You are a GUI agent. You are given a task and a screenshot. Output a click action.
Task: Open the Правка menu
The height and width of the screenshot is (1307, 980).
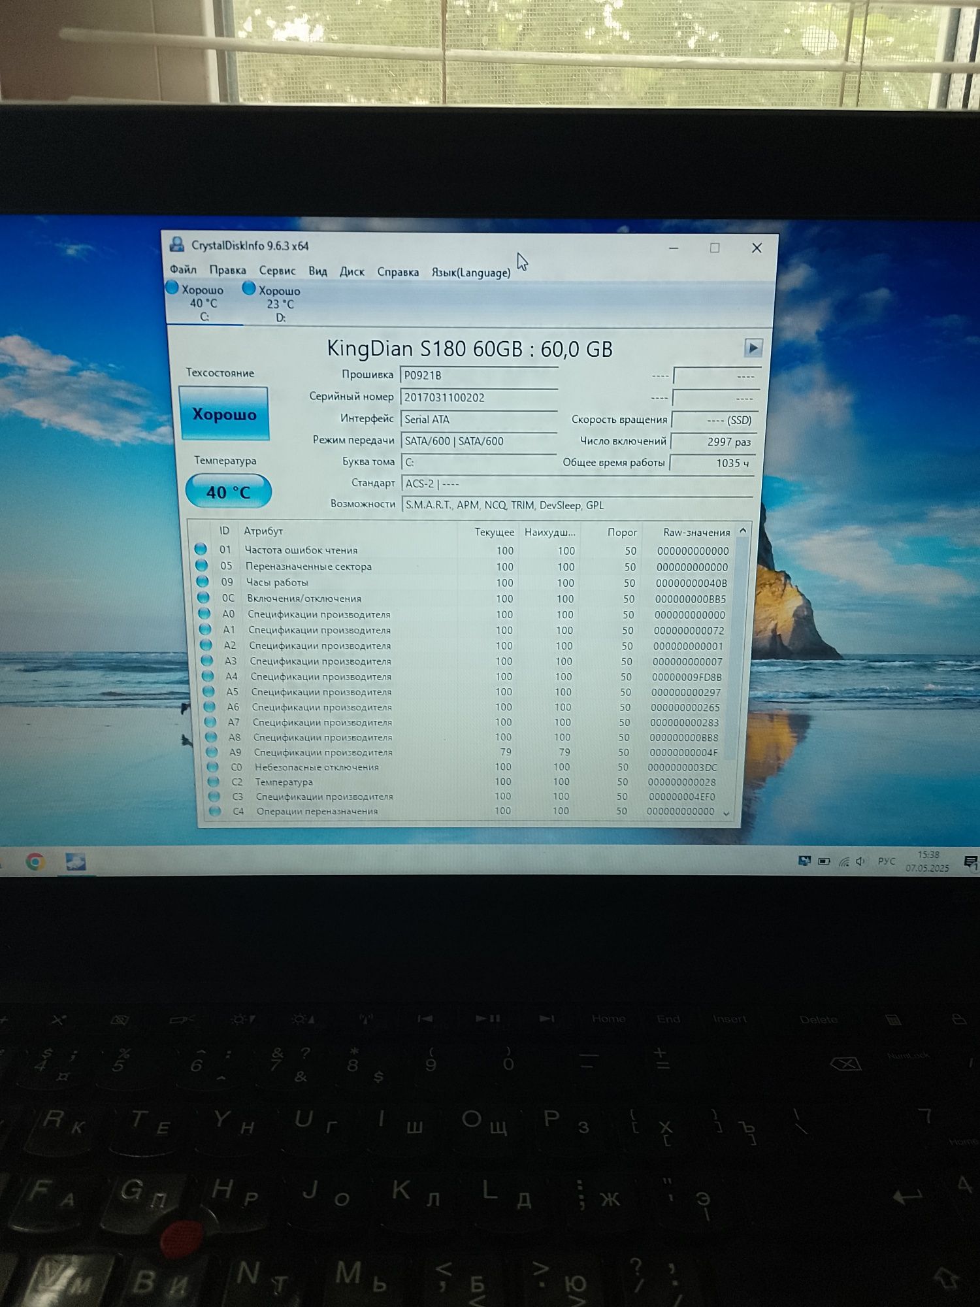[x=227, y=270]
